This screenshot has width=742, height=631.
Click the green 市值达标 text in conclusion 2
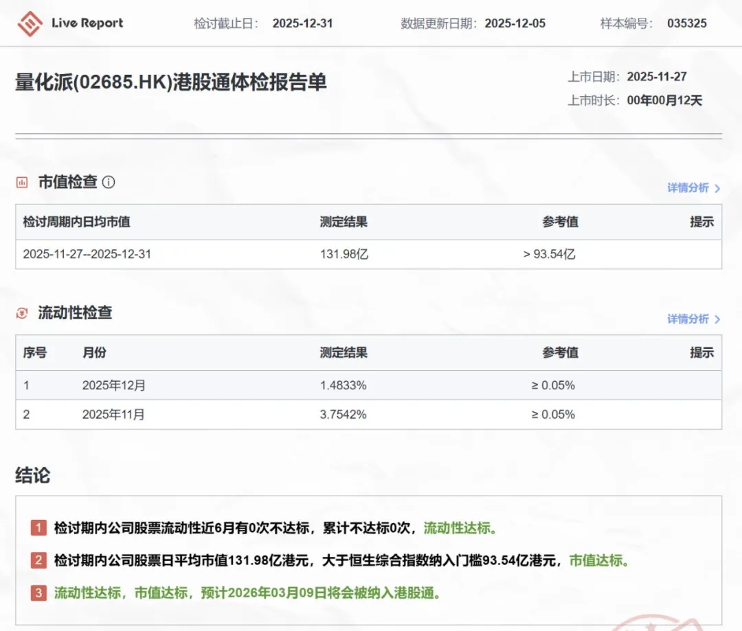[x=599, y=560]
